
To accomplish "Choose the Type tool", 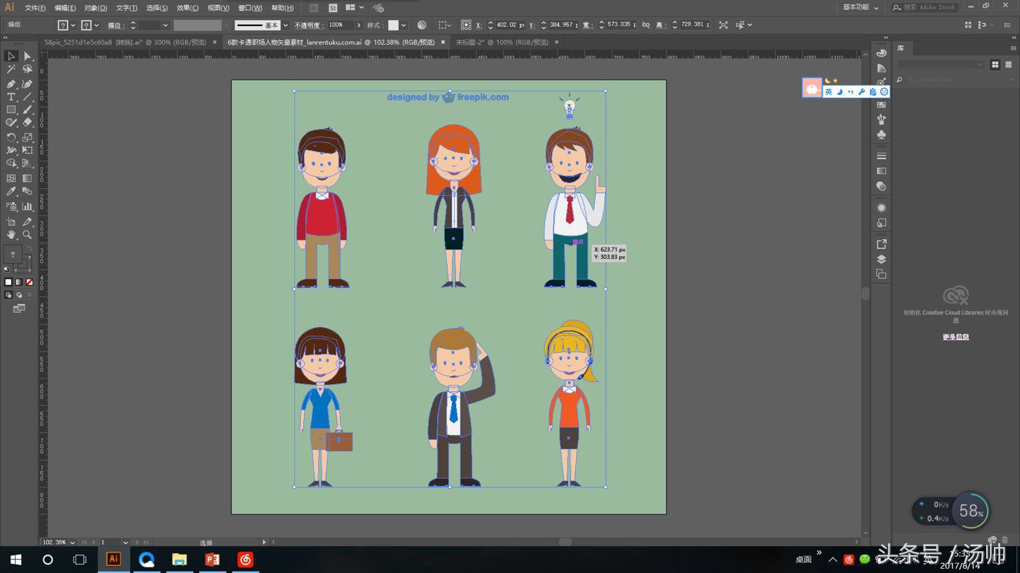I will coord(11,97).
